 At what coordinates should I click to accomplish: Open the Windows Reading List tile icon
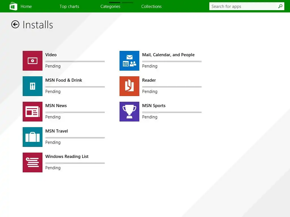pyautogui.click(x=33, y=162)
